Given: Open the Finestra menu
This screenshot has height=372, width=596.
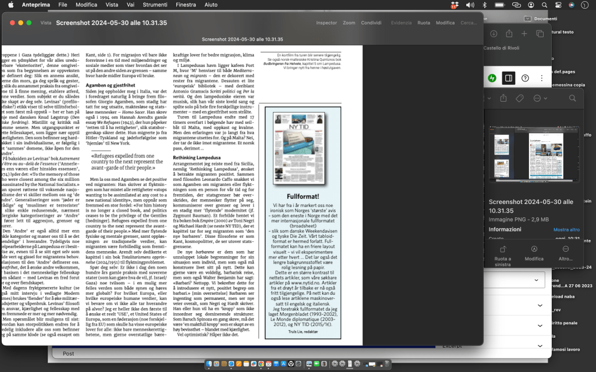Looking at the screenshot, I should click(x=186, y=5).
